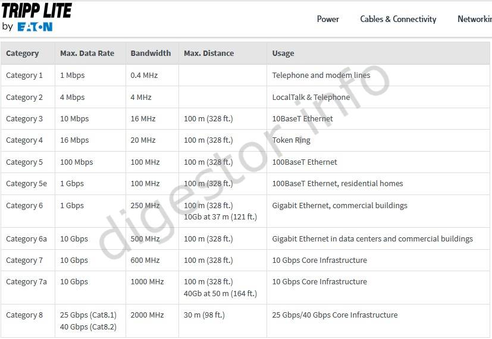Click the Category column header

[x=23, y=54]
